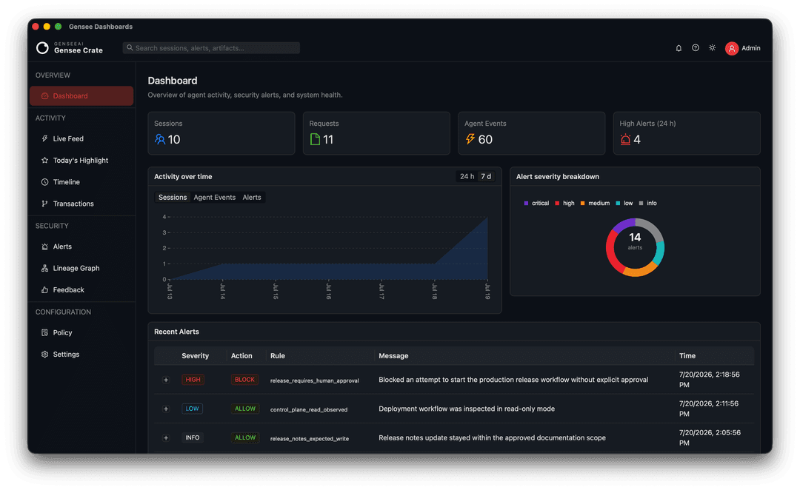Viewport: 800px width, 490px height.
Task: Switch the activity range to 24 h
Action: pyautogui.click(x=467, y=176)
